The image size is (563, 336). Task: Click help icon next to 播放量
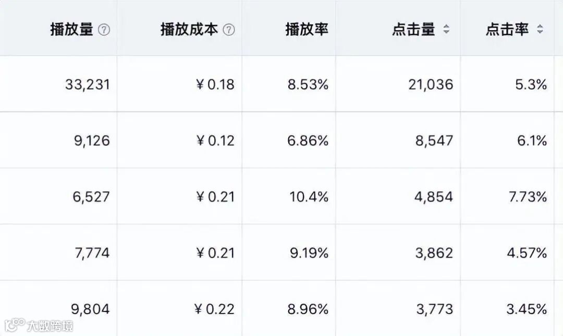(x=104, y=30)
